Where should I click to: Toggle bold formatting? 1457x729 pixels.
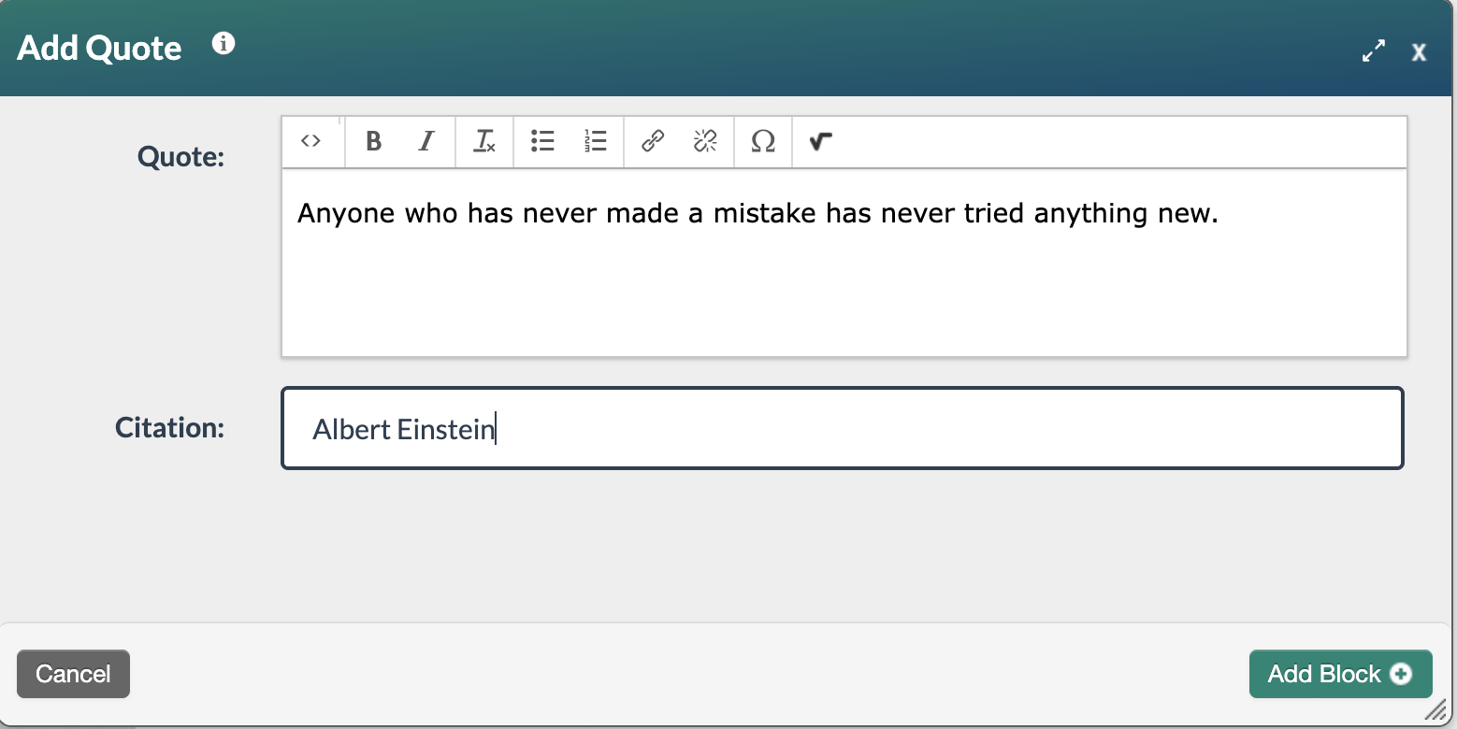[x=374, y=141]
